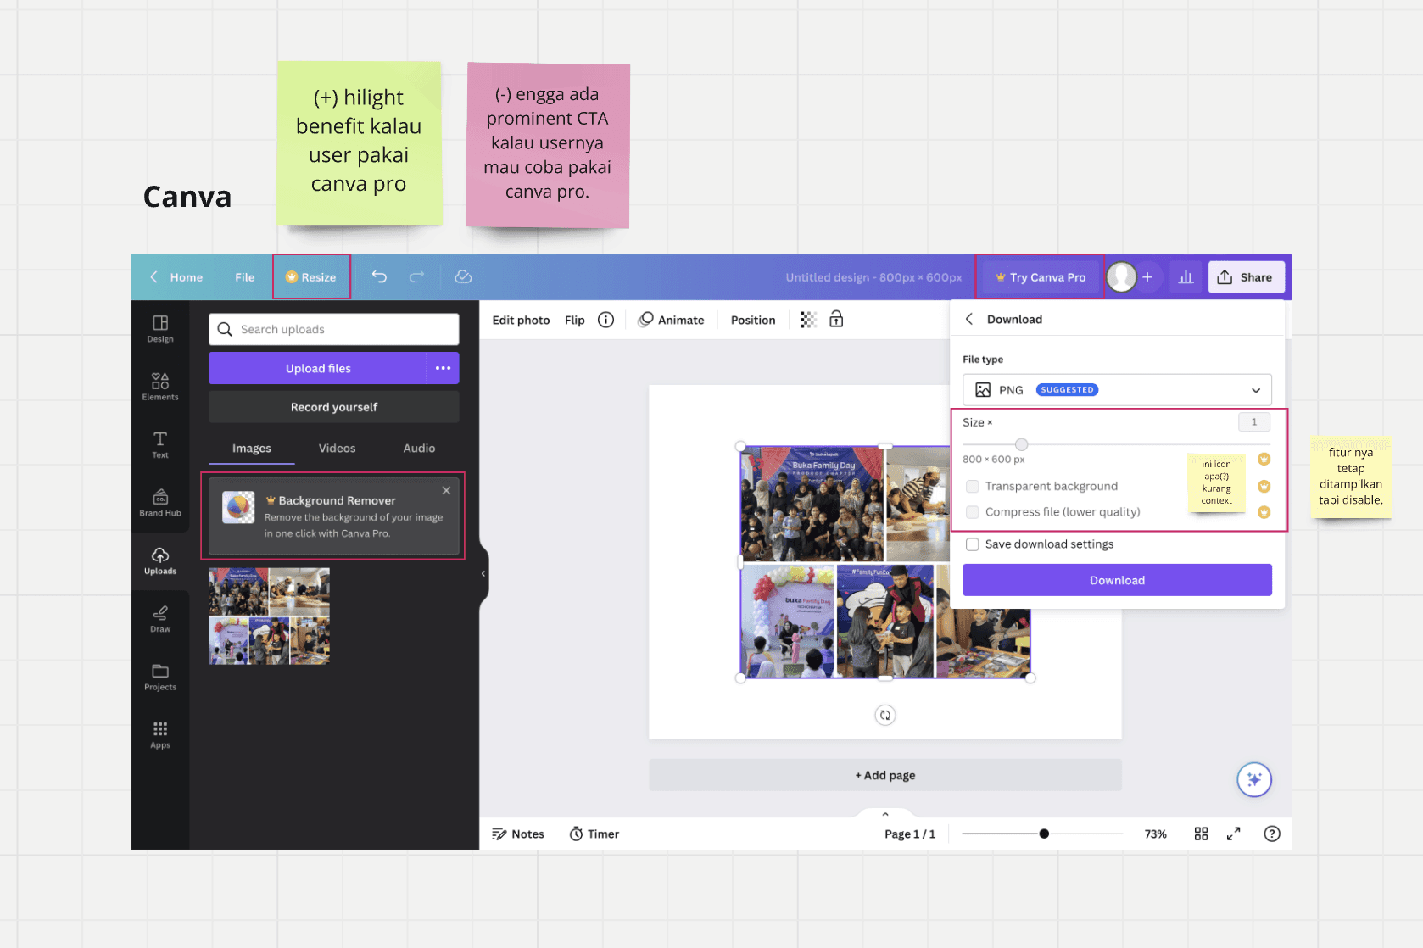Click the back arrow in Download panel

(x=969, y=319)
